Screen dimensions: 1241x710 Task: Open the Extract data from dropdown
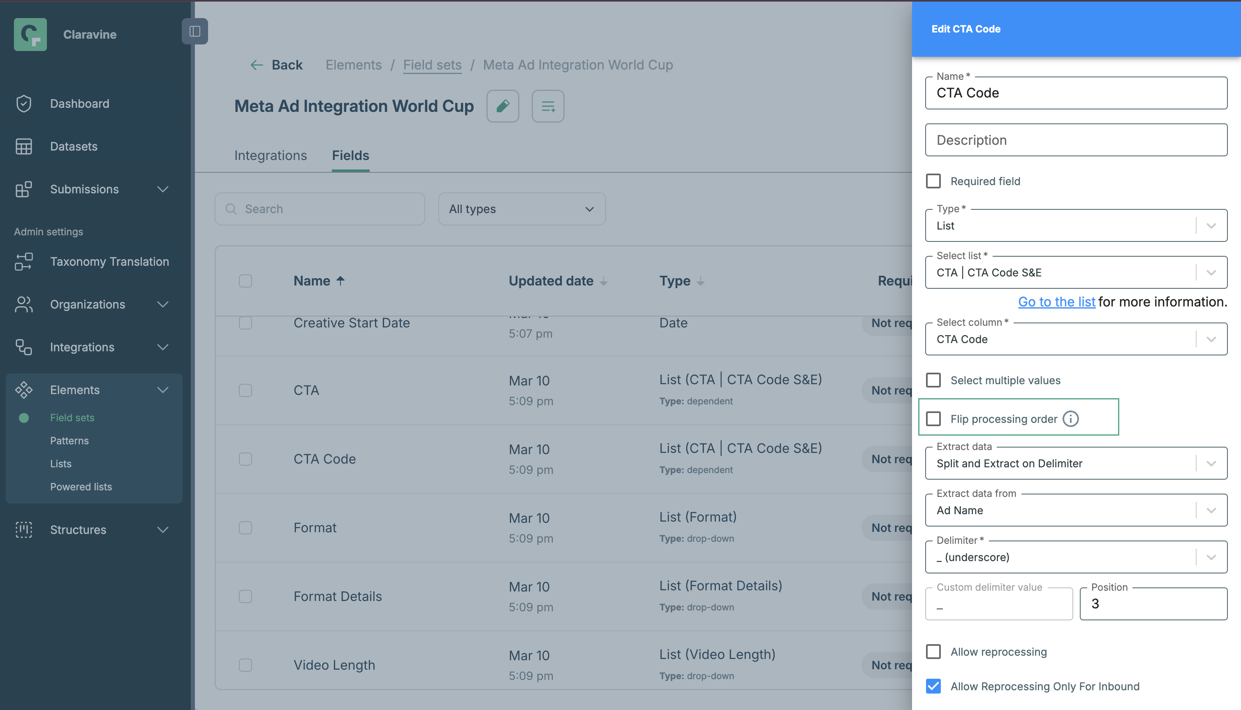(x=1076, y=510)
